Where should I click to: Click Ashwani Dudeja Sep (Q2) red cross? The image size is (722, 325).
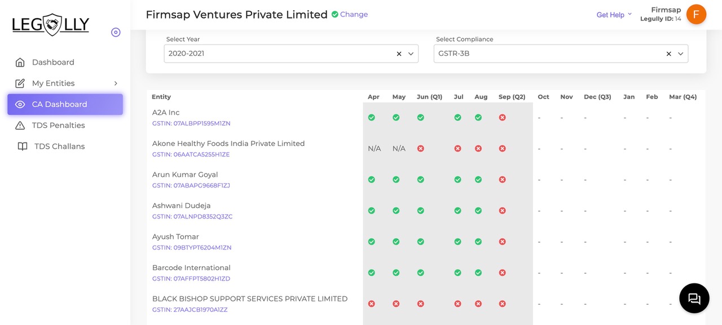(x=503, y=211)
